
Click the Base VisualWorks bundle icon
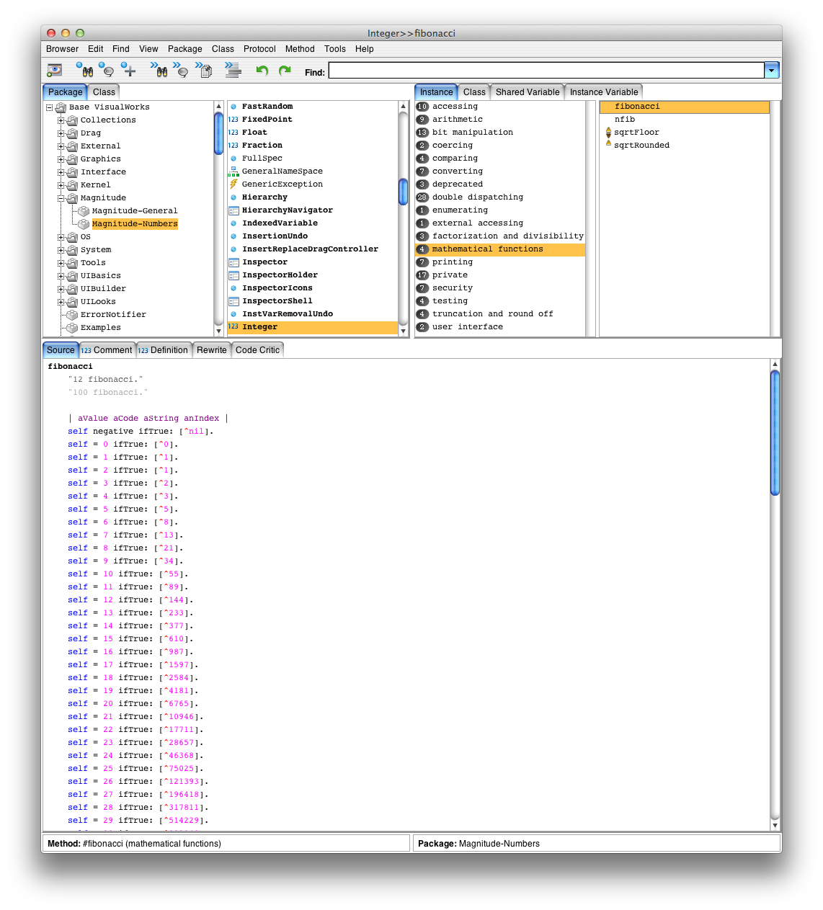coord(61,107)
